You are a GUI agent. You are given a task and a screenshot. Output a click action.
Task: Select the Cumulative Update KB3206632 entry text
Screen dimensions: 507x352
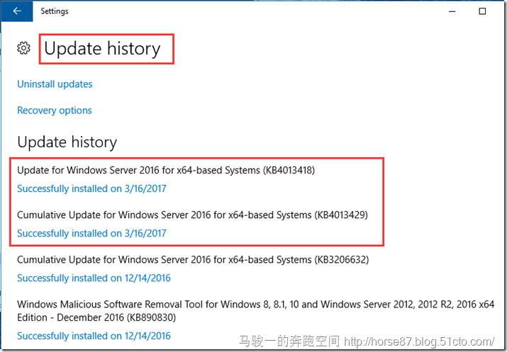(193, 260)
